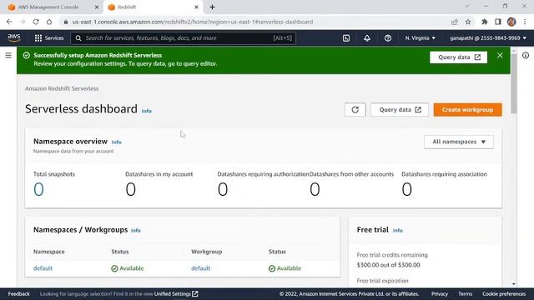Reload the browser page

[x=36, y=22]
